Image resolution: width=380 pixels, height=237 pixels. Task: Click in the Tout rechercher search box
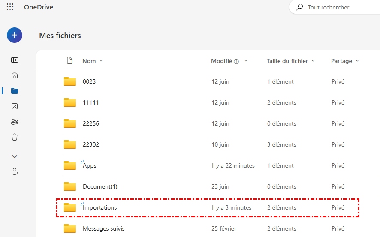coord(339,7)
